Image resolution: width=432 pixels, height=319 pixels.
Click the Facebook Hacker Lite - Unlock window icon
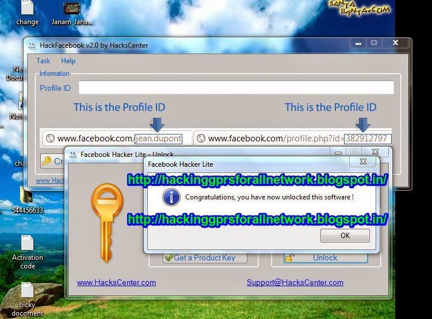tap(72, 155)
